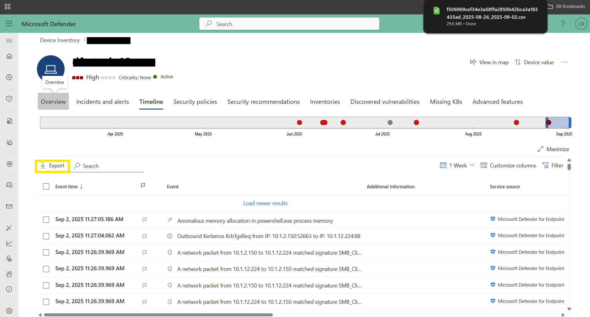Image resolution: width=590 pixels, height=317 pixels.
Task: Click the Export button
Action: 53,166
